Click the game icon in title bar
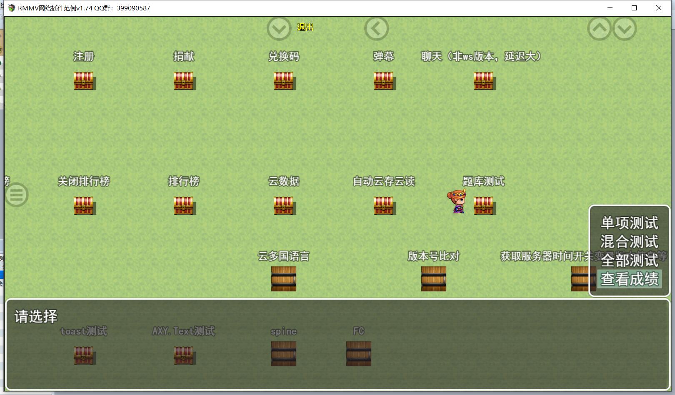Viewport: 675px width, 395px height. tap(12, 8)
